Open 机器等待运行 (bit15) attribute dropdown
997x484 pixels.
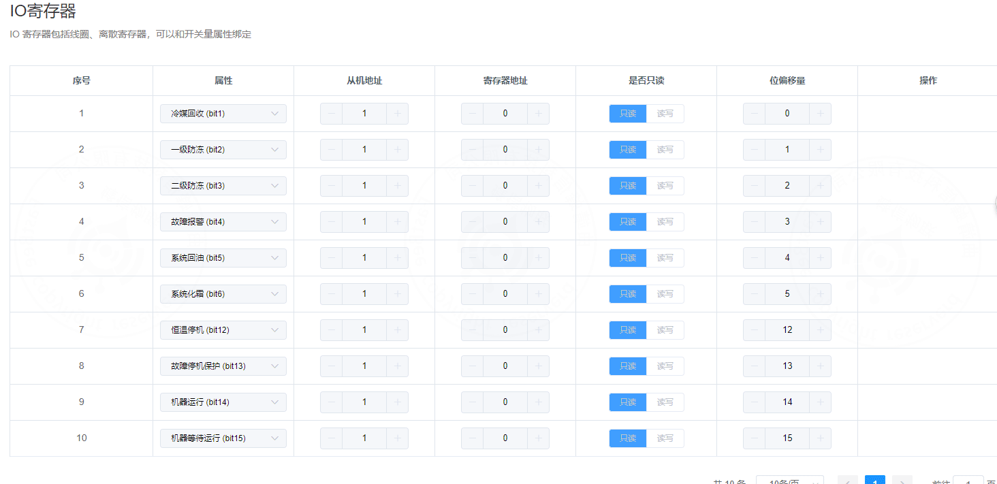(223, 438)
